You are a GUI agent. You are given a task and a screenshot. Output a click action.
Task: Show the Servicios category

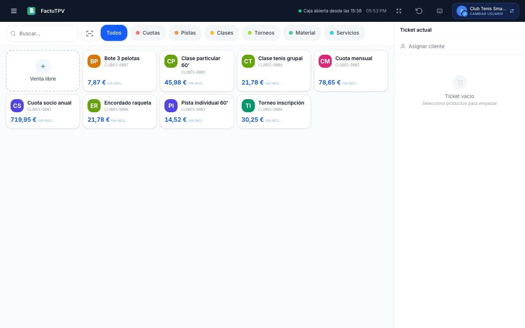click(345, 33)
